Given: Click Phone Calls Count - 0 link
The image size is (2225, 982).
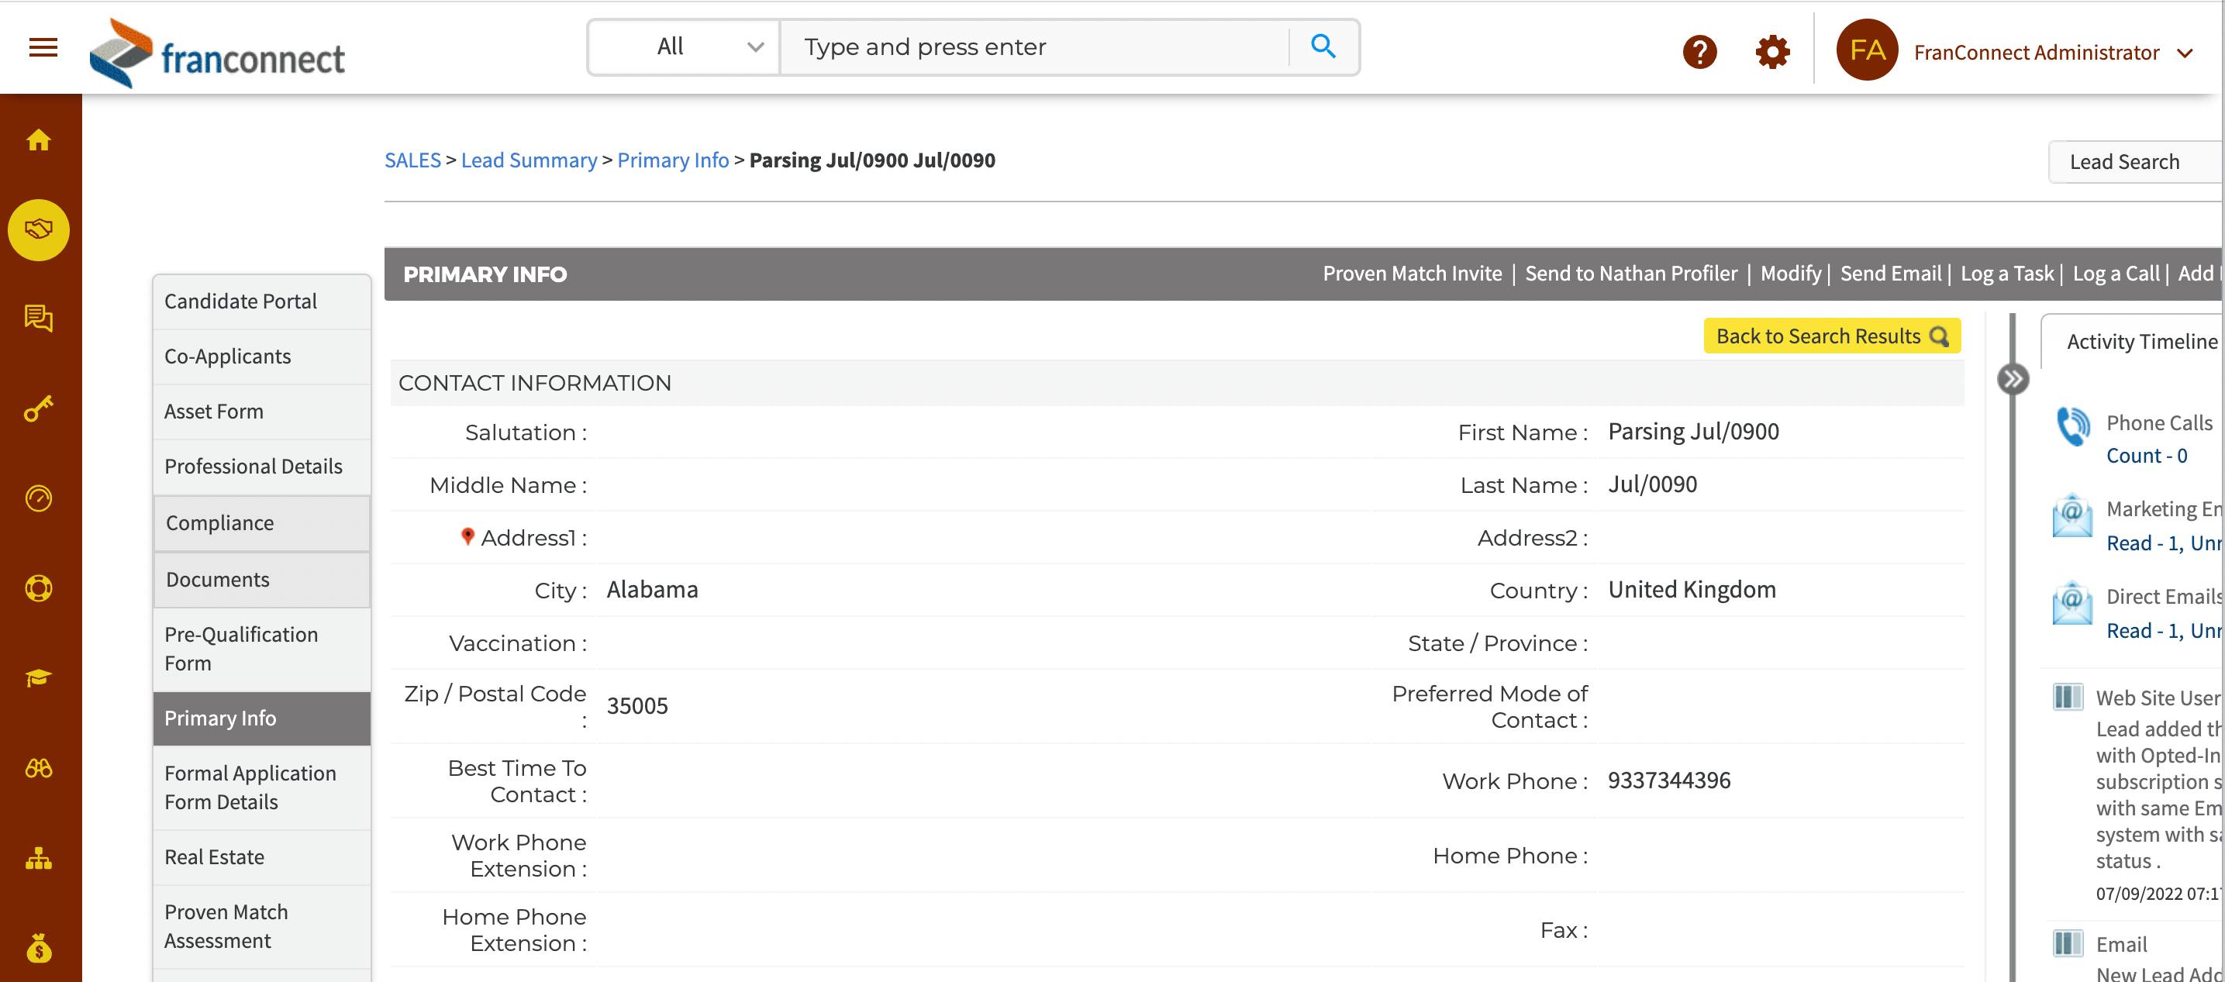Looking at the screenshot, I should tap(2146, 456).
